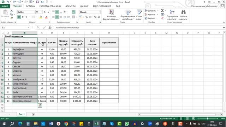
Task: Toggle Middle Align vertical alignment
Action: (57, 12)
